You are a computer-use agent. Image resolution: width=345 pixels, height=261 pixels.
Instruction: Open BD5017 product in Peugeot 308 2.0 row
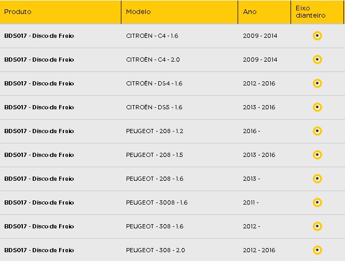point(39,250)
